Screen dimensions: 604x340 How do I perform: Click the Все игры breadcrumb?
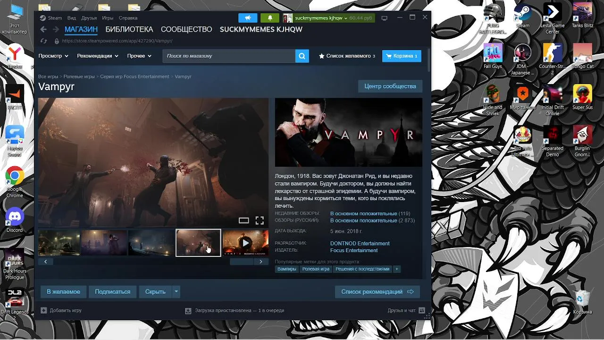48,76
